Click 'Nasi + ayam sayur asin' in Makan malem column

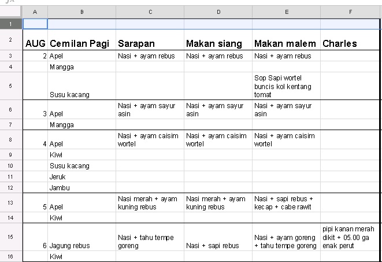click(287, 109)
